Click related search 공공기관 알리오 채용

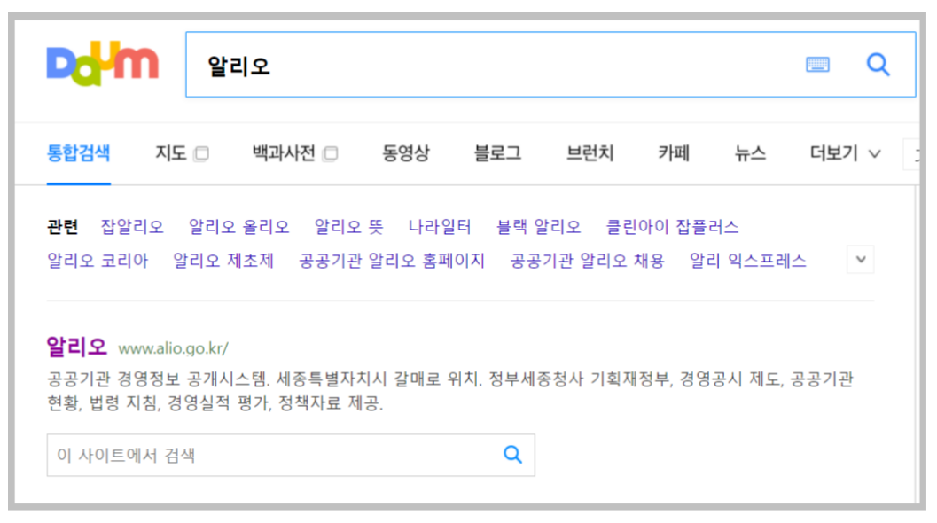(x=588, y=261)
